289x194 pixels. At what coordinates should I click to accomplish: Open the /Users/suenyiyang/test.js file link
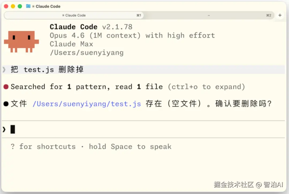87,104
